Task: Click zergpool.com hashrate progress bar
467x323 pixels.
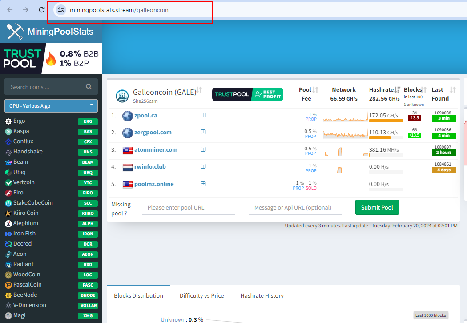Action: 386,137
